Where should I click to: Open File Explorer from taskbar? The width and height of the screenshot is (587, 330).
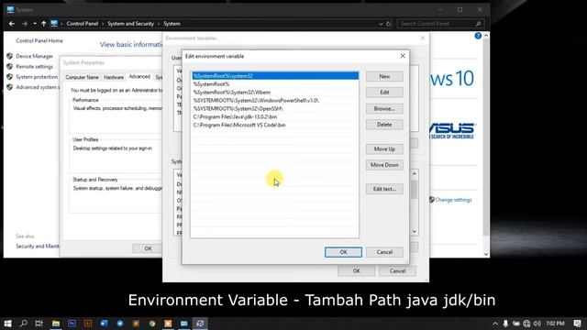pos(56,324)
